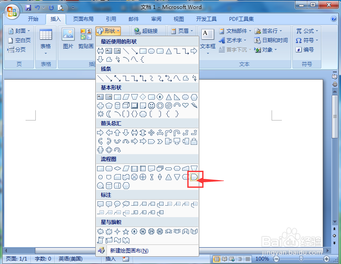341x264 pixels.
Task: Open the Table (表格) dropdown
Action: (46, 42)
